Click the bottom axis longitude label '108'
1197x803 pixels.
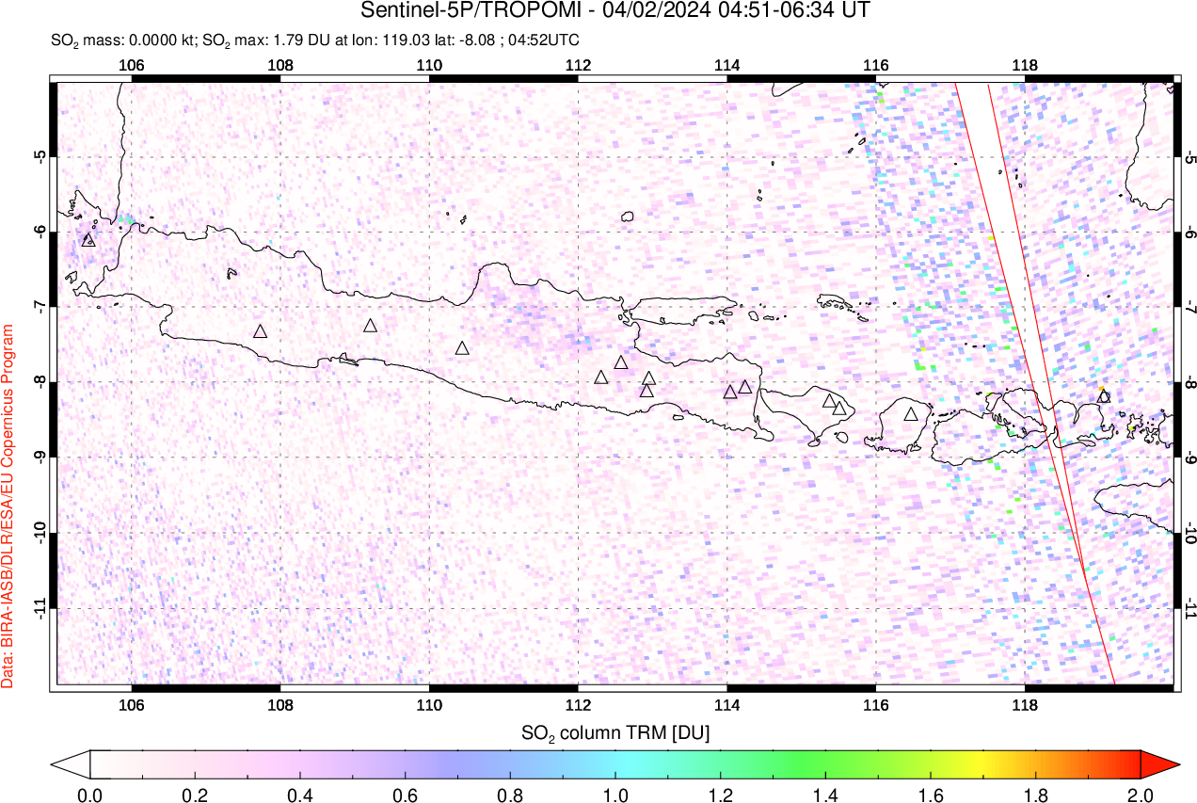(x=279, y=704)
